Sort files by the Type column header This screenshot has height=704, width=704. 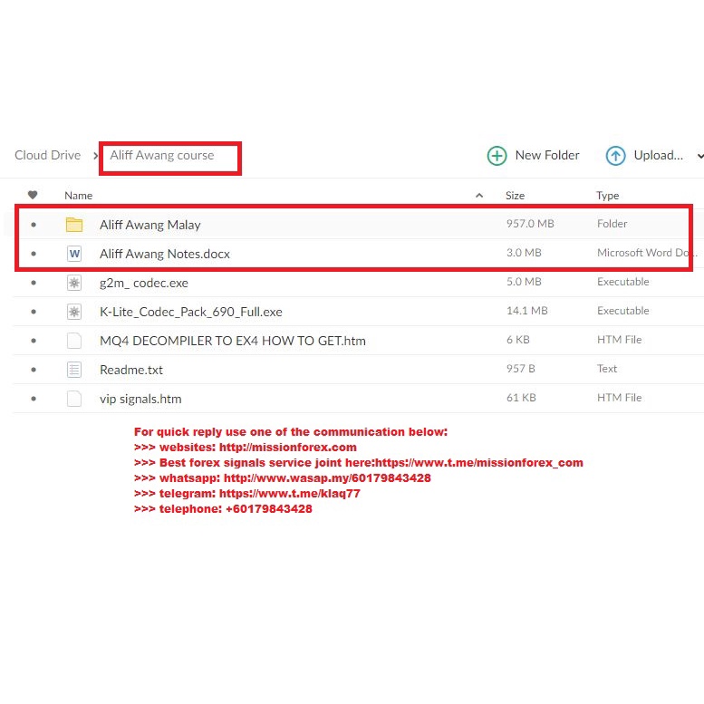(607, 195)
